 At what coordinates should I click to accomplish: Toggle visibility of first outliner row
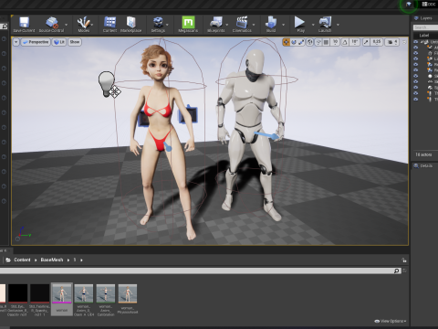[416, 41]
